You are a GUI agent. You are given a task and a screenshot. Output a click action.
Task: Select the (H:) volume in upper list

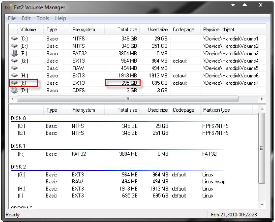24,76
